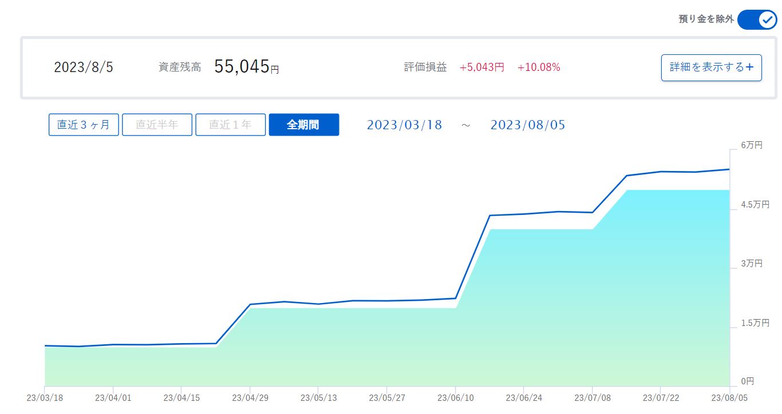Click the 23/07/22 x-axis label
This screenshot has width=782, height=414.
tap(661, 397)
